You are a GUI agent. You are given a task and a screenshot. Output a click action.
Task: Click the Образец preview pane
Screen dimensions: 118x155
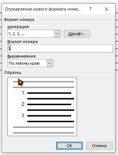[x=42, y=107]
